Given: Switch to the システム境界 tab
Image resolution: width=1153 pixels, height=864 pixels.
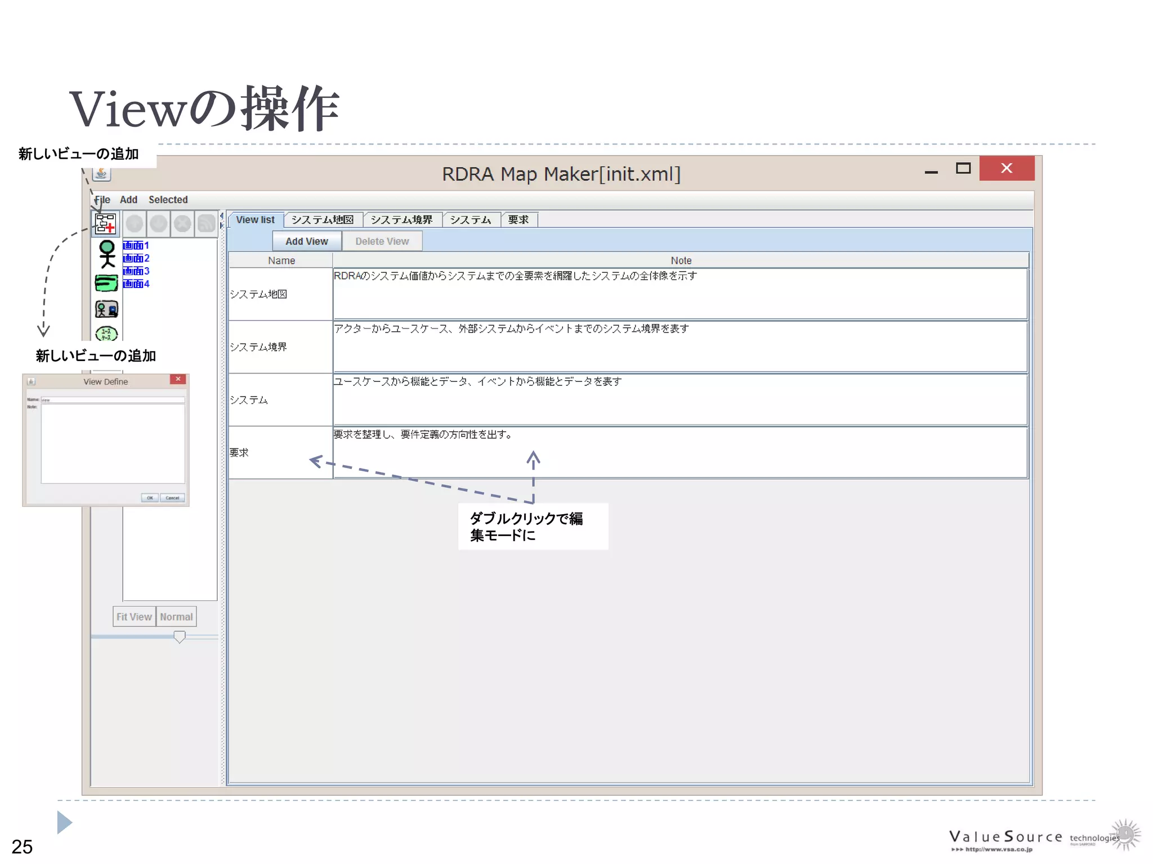Looking at the screenshot, I should point(402,220).
